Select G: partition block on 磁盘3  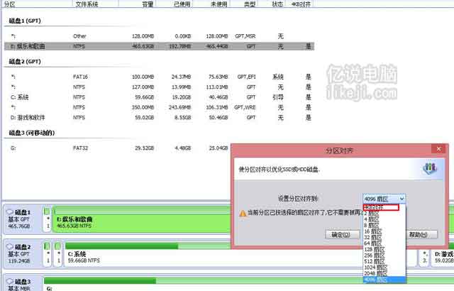tap(249, 284)
